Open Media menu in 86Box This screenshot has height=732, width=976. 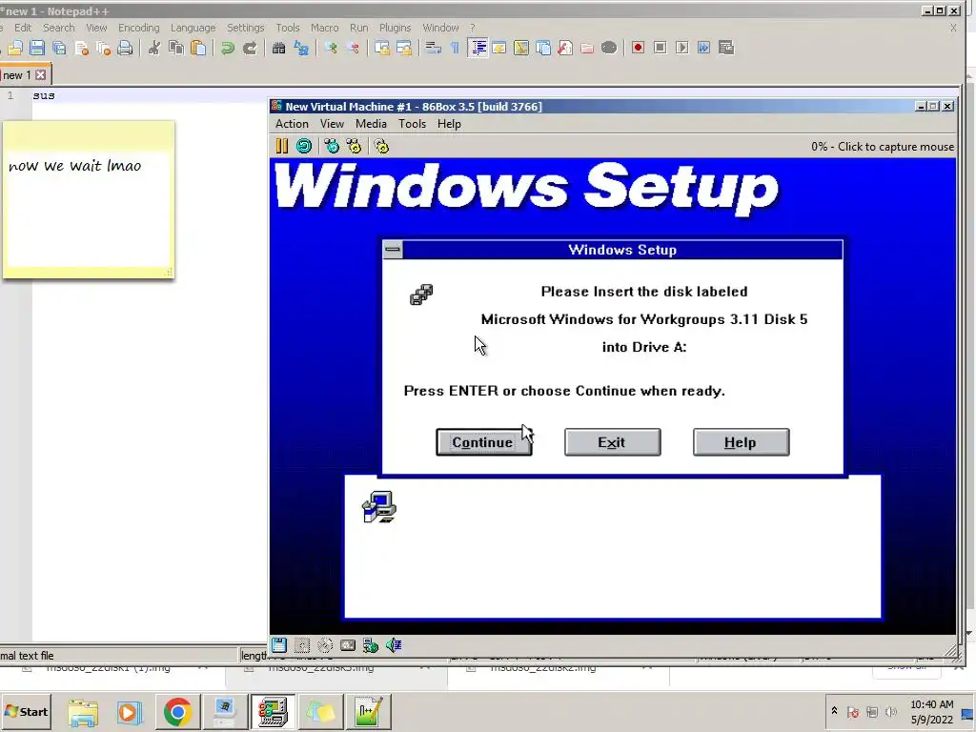tap(371, 124)
